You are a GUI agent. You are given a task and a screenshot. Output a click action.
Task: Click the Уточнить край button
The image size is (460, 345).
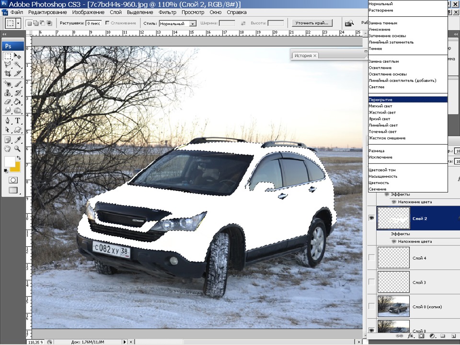click(x=312, y=23)
